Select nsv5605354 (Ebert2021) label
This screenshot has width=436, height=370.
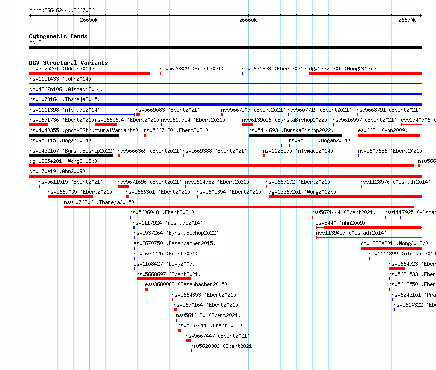pos(229,192)
